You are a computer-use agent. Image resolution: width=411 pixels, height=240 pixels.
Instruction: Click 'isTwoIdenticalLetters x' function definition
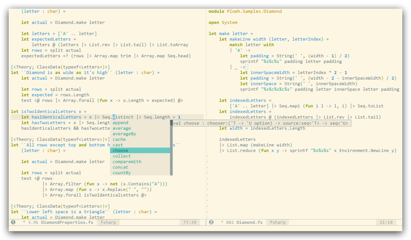[x=48, y=112]
